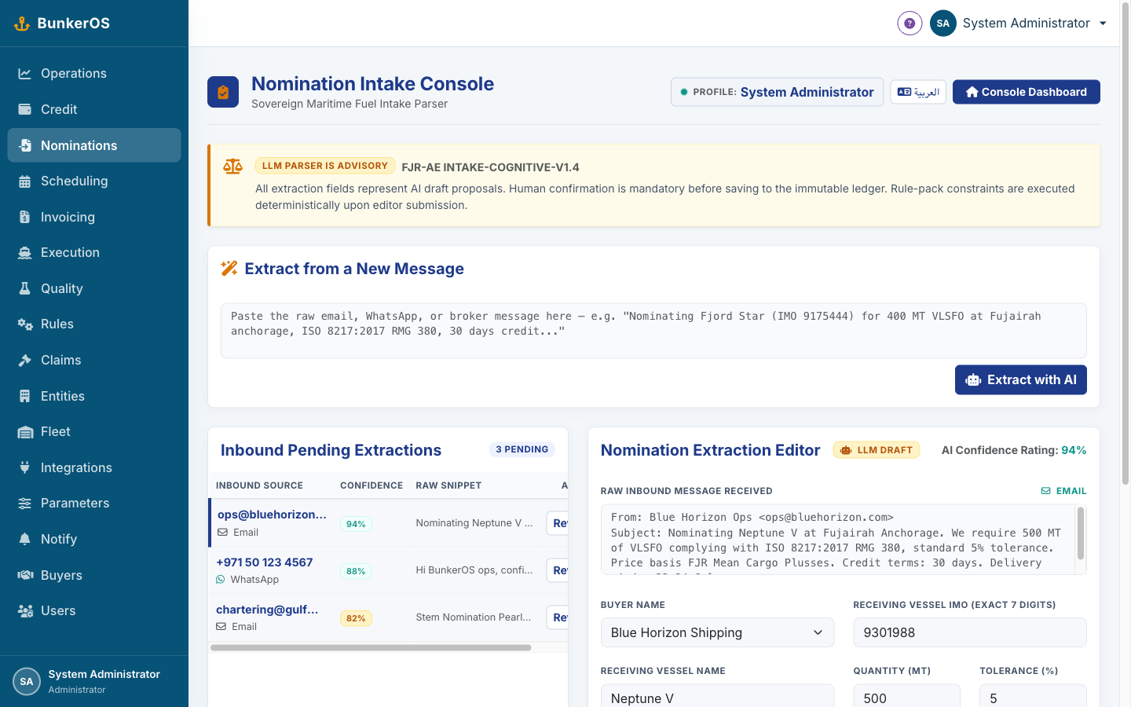Click the page vertical scrollbar

coord(1126,244)
